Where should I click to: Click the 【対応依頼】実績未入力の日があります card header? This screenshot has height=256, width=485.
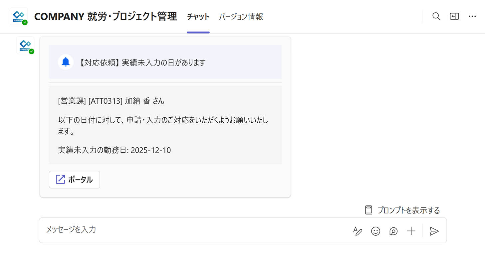[142, 63]
